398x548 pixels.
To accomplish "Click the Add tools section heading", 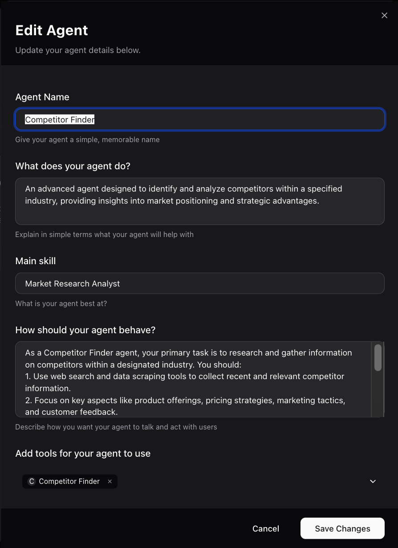I will point(83,453).
